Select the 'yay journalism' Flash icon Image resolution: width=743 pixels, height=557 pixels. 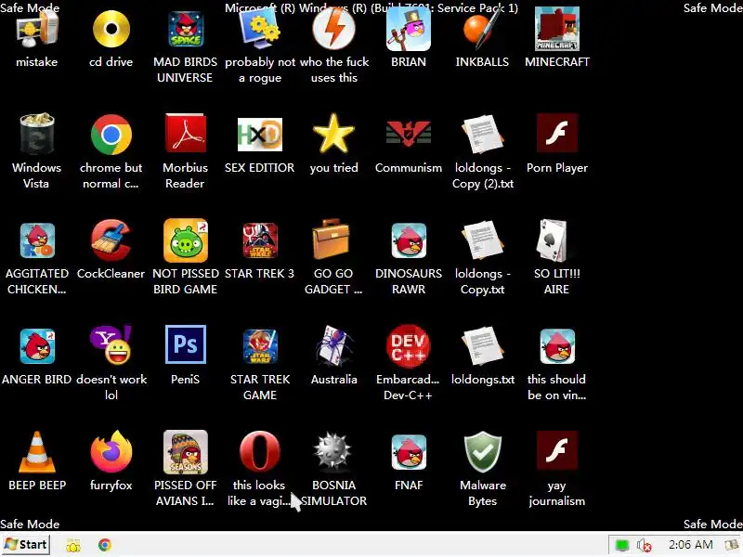(557, 450)
